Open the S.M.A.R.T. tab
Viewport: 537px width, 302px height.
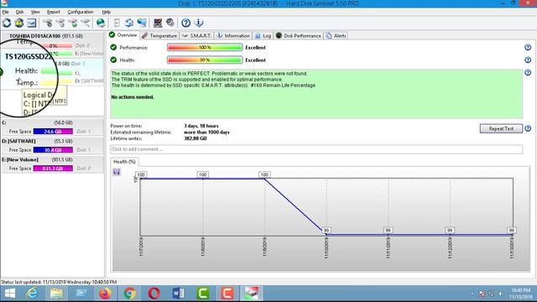pos(196,35)
